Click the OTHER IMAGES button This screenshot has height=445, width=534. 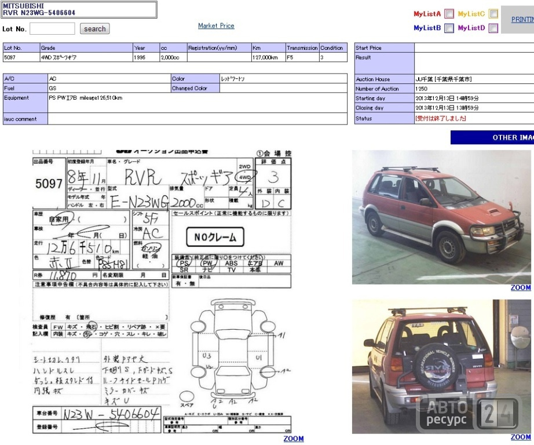coord(492,137)
